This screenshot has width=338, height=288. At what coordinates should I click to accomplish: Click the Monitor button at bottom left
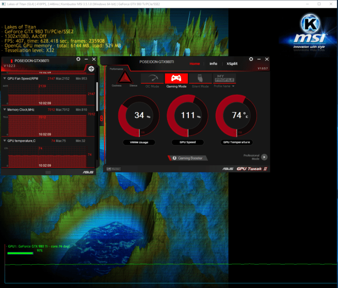113,169
